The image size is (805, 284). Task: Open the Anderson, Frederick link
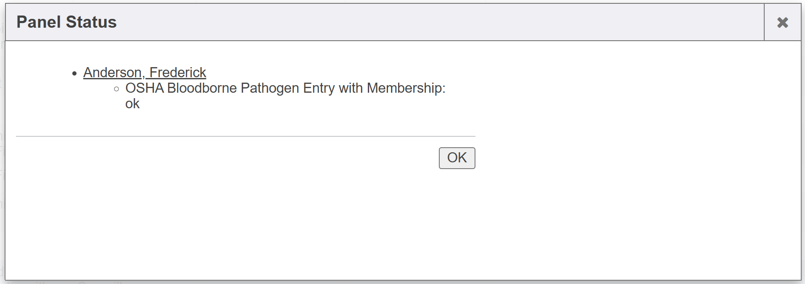pyautogui.click(x=145, y=73)
